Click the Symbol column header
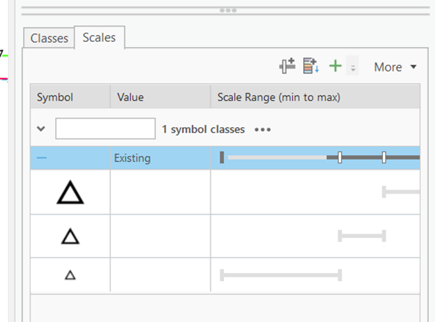Image resolution: width=435 pixels, height=322 pixels. tap(55, 97)
